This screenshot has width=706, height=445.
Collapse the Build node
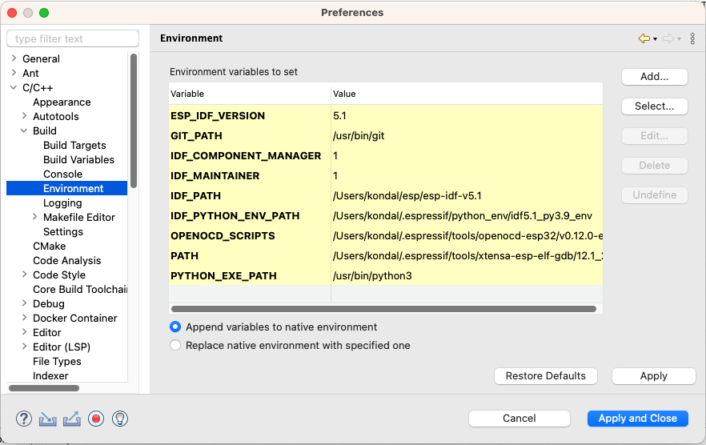coord(24,130)
